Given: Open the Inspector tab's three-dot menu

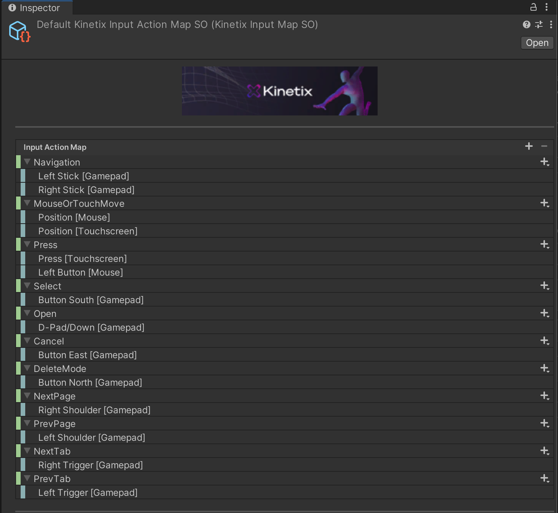Looking at the screenshot, I should pyautogui.click(x=547, y=7).
